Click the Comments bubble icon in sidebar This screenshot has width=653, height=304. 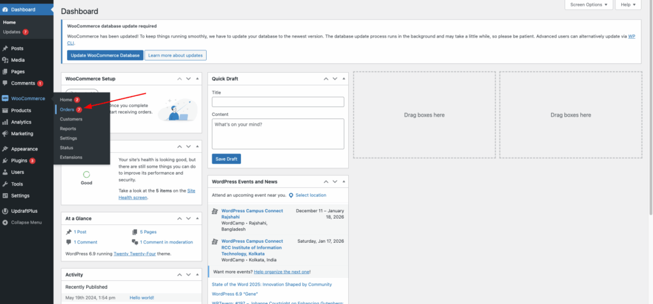pyautogui.click(x=5, y=83)
